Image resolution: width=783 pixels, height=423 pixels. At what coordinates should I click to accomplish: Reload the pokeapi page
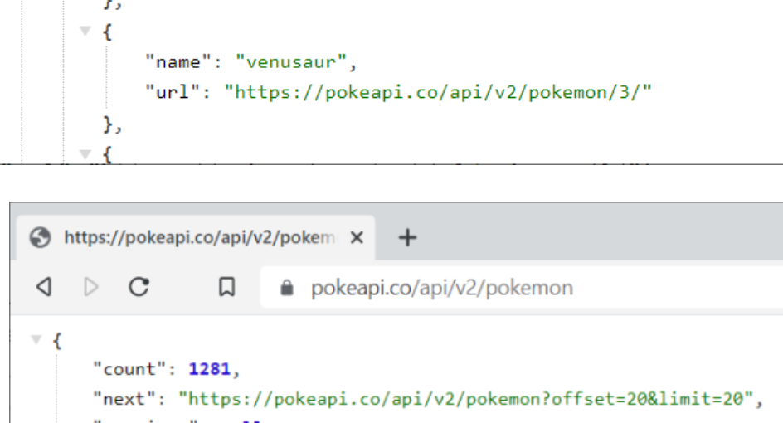coord(139,287)
